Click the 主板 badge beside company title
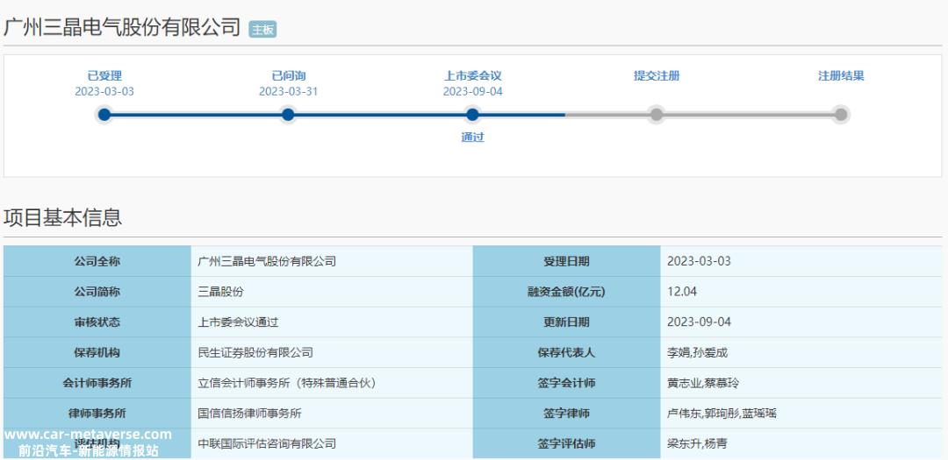 point(263,30)
